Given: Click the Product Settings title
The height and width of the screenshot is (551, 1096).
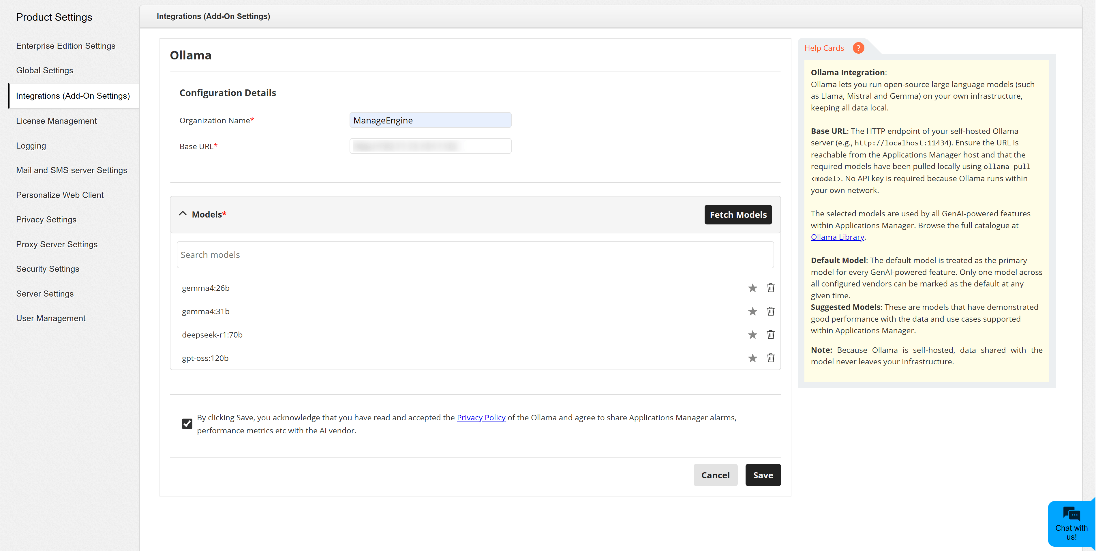Looking at the screenshot, I should pos(54,17).
